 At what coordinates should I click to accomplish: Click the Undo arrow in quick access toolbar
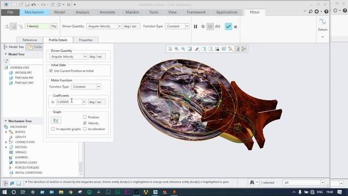tap(34, 5)
